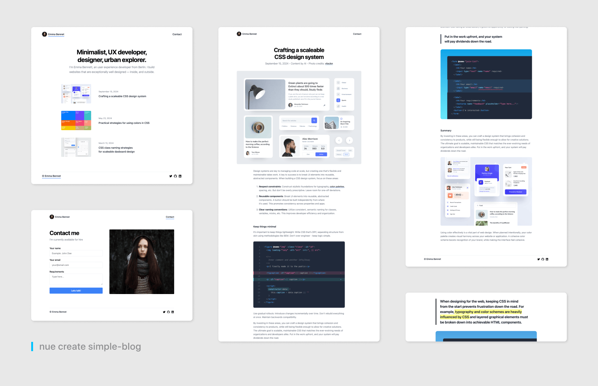Click the LinkedIn icon in home page footer

point(180,176)
